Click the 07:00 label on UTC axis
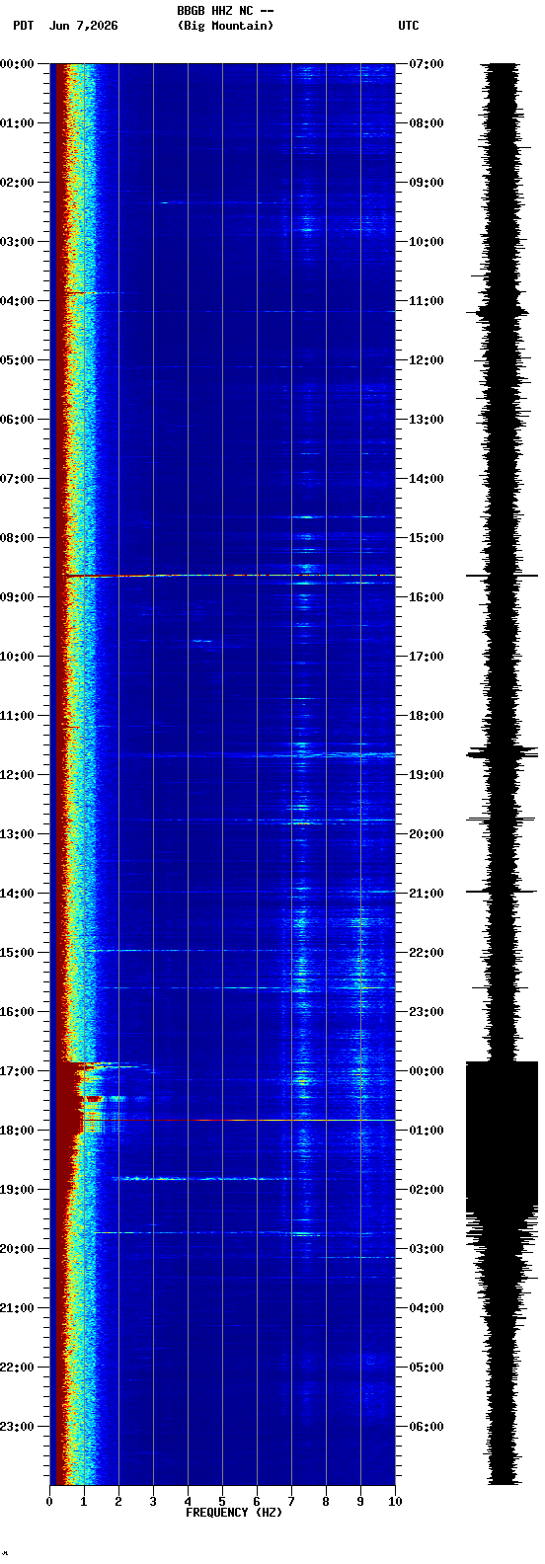545x1564 pixels. point(426,64)
